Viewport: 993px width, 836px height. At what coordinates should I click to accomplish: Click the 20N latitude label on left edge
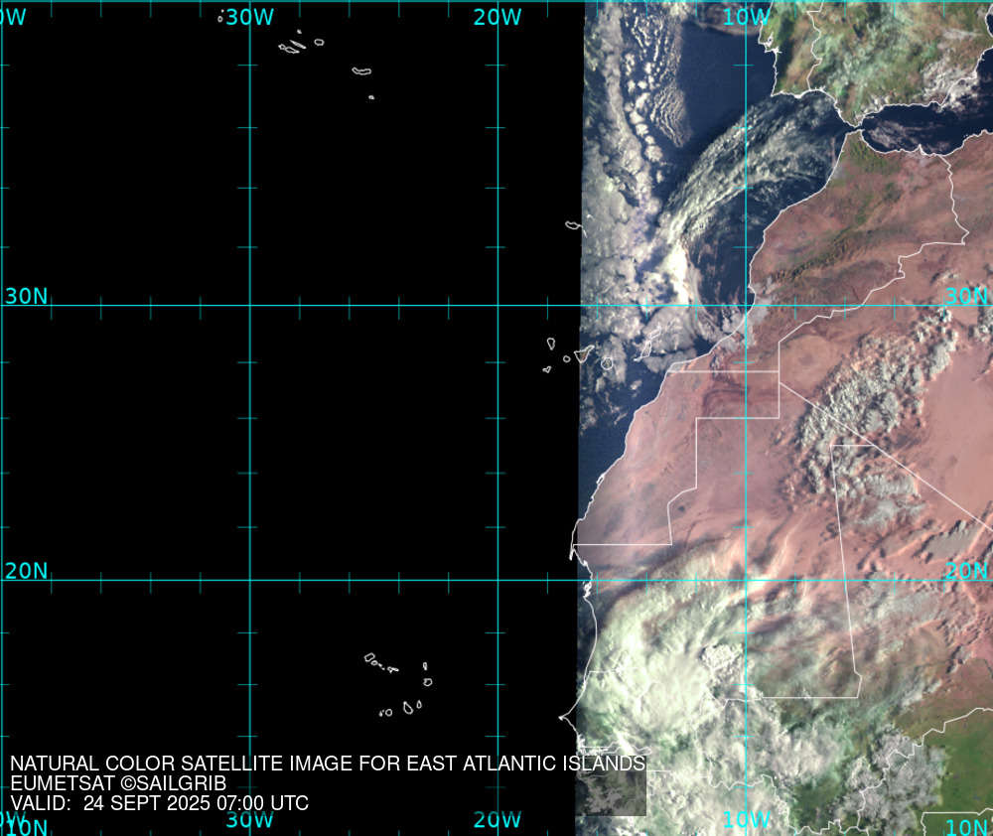[x=26, y=571]
